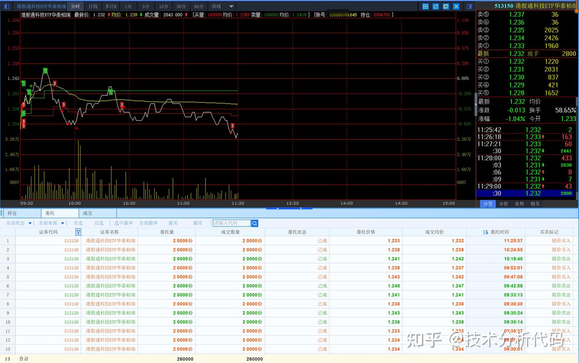Viewport: 579px width, 363px height.
Task: Toggle the right quote panel icon
Action: point(469,6)
